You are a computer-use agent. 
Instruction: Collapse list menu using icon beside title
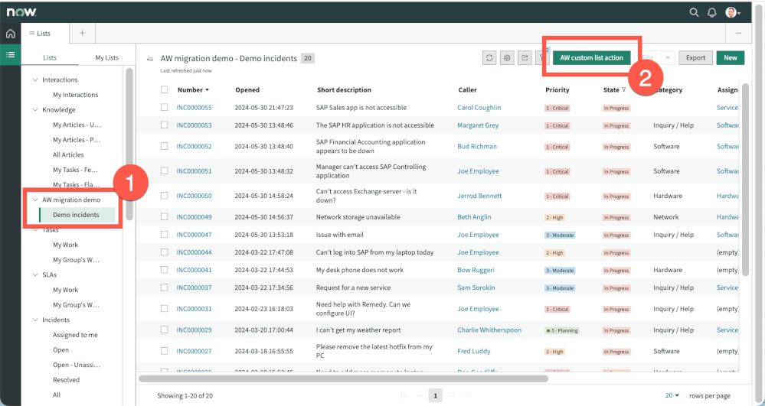coord(150,59)
